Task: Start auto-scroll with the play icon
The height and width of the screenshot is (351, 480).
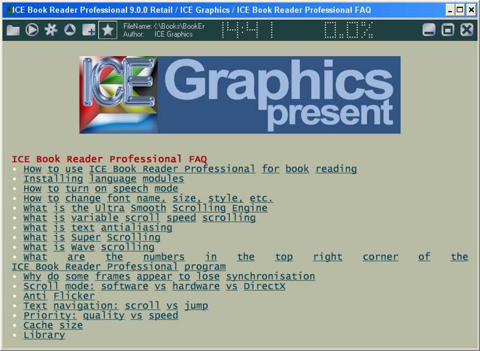Action: click(x=32, y=30)
